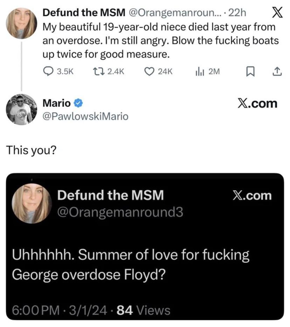Click the reply icon with 3.5K count
The image size is (290, 327).
click(48, 71)
